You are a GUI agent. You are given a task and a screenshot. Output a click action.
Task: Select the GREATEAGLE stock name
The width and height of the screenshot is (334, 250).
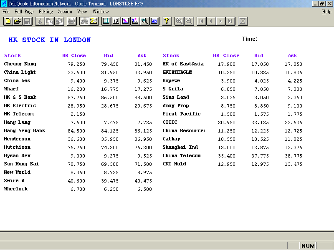click(177, 72)
